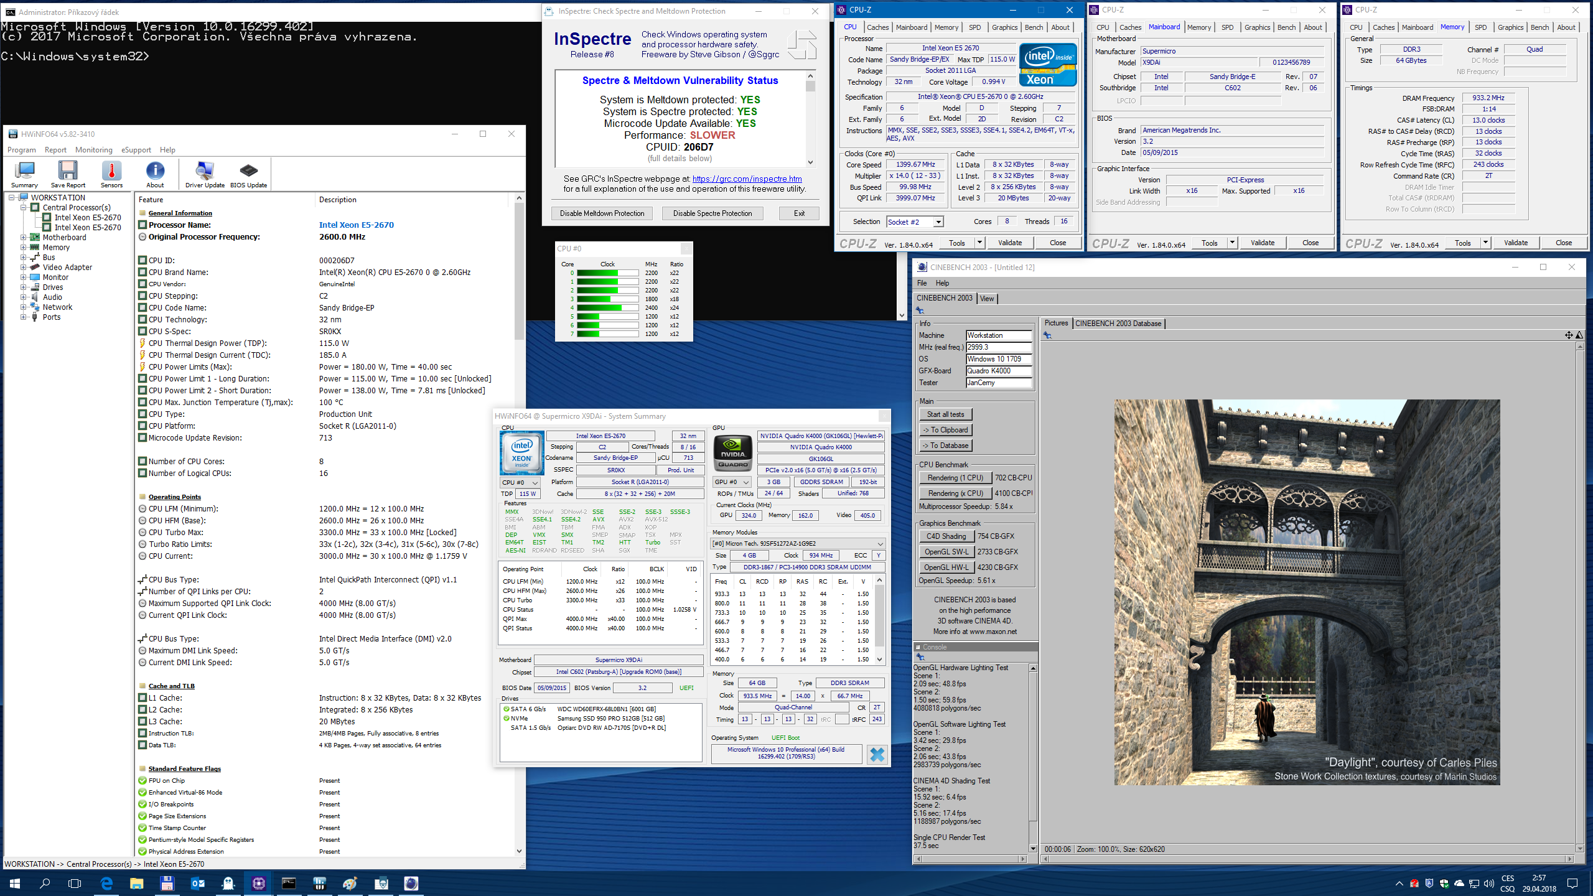1593x896 pixels.
Task: Switch to CINEBENCH sphere icon in taskbar
Action: click(x=411, y=883)
